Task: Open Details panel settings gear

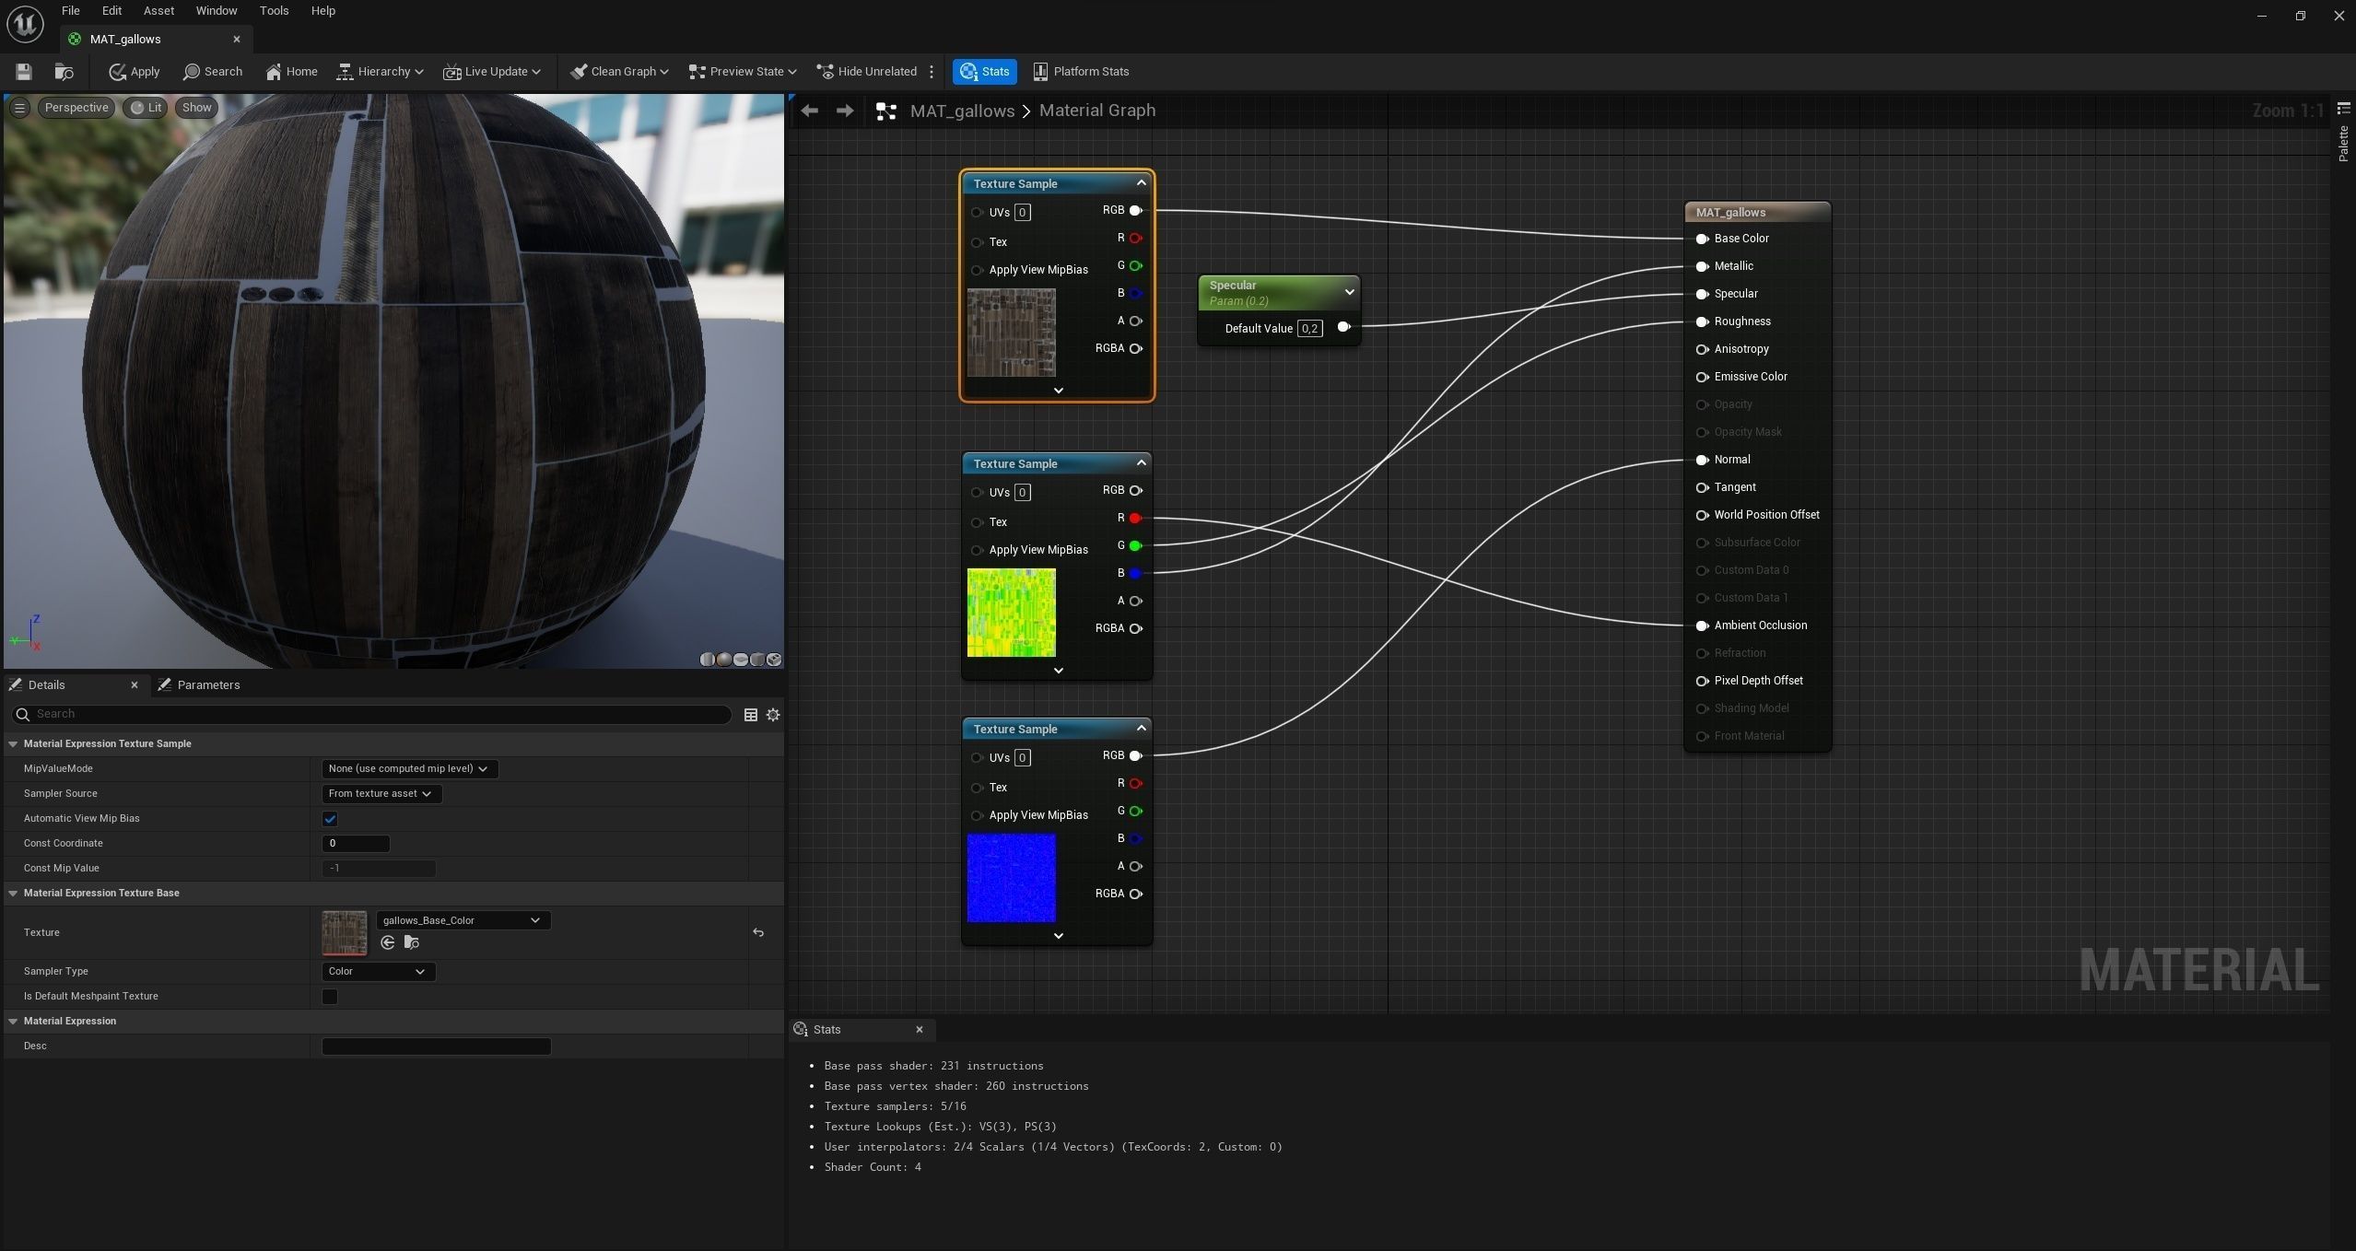Action: pyautogui.click(x=773, y=714)
